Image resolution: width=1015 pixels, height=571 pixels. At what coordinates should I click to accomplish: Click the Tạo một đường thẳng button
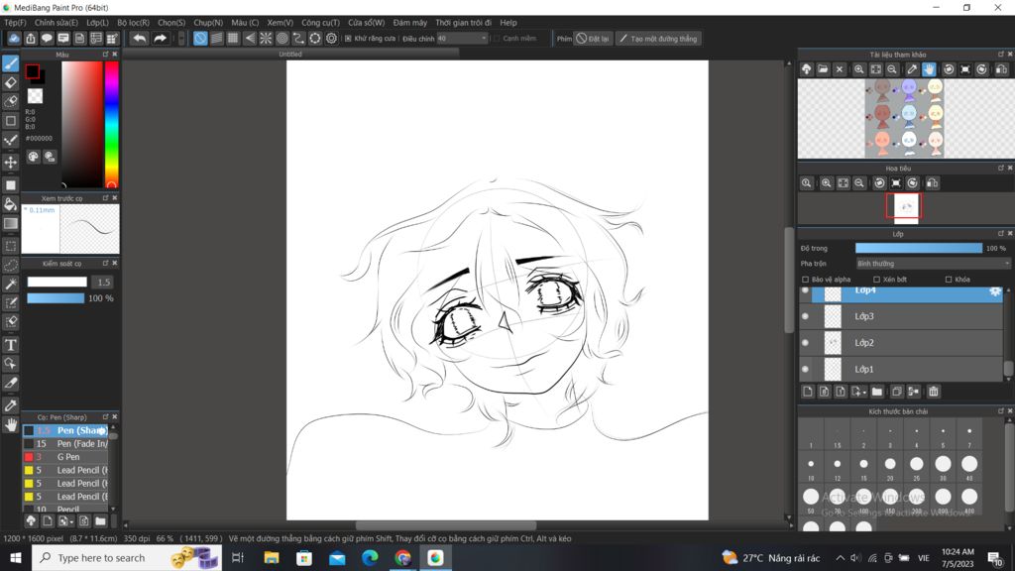point(658,39)
